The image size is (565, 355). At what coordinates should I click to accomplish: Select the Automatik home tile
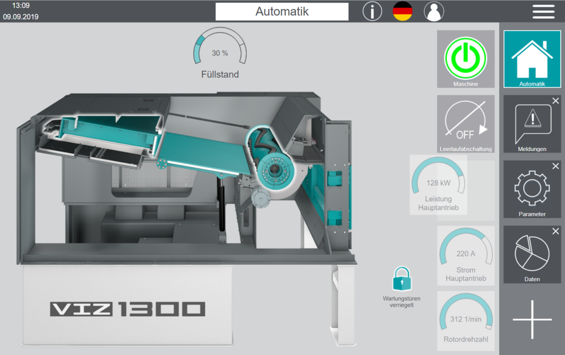(531, 59)
